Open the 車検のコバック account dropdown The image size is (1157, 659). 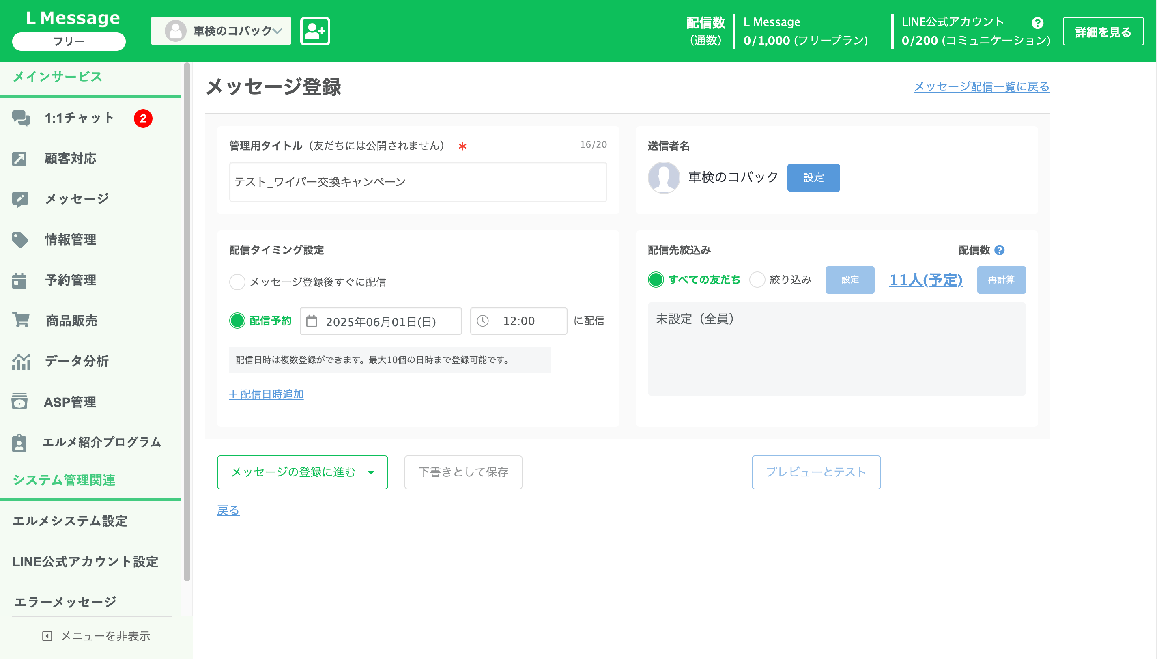221,31
